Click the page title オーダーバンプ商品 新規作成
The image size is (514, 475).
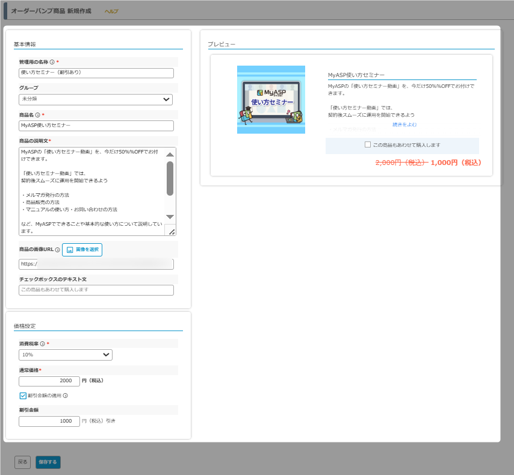click(x=51, y=11)
